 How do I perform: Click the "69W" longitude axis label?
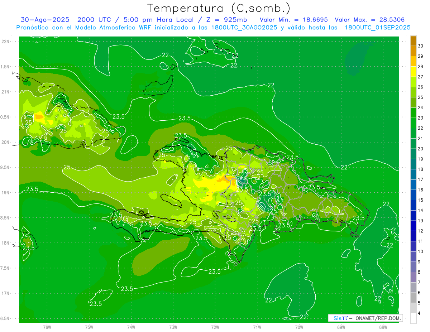[341, 327]
